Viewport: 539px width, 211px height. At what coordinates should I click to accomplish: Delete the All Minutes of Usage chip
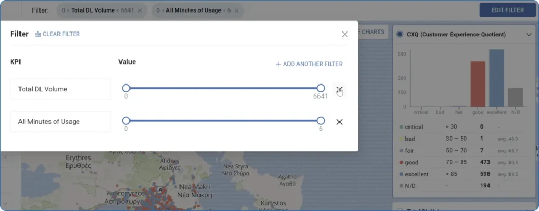point(236,10)
